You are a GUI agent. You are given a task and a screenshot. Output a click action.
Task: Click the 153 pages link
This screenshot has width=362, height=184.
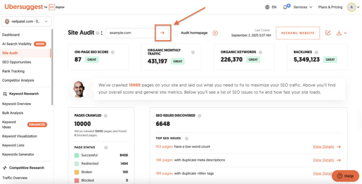pos(164,147)
